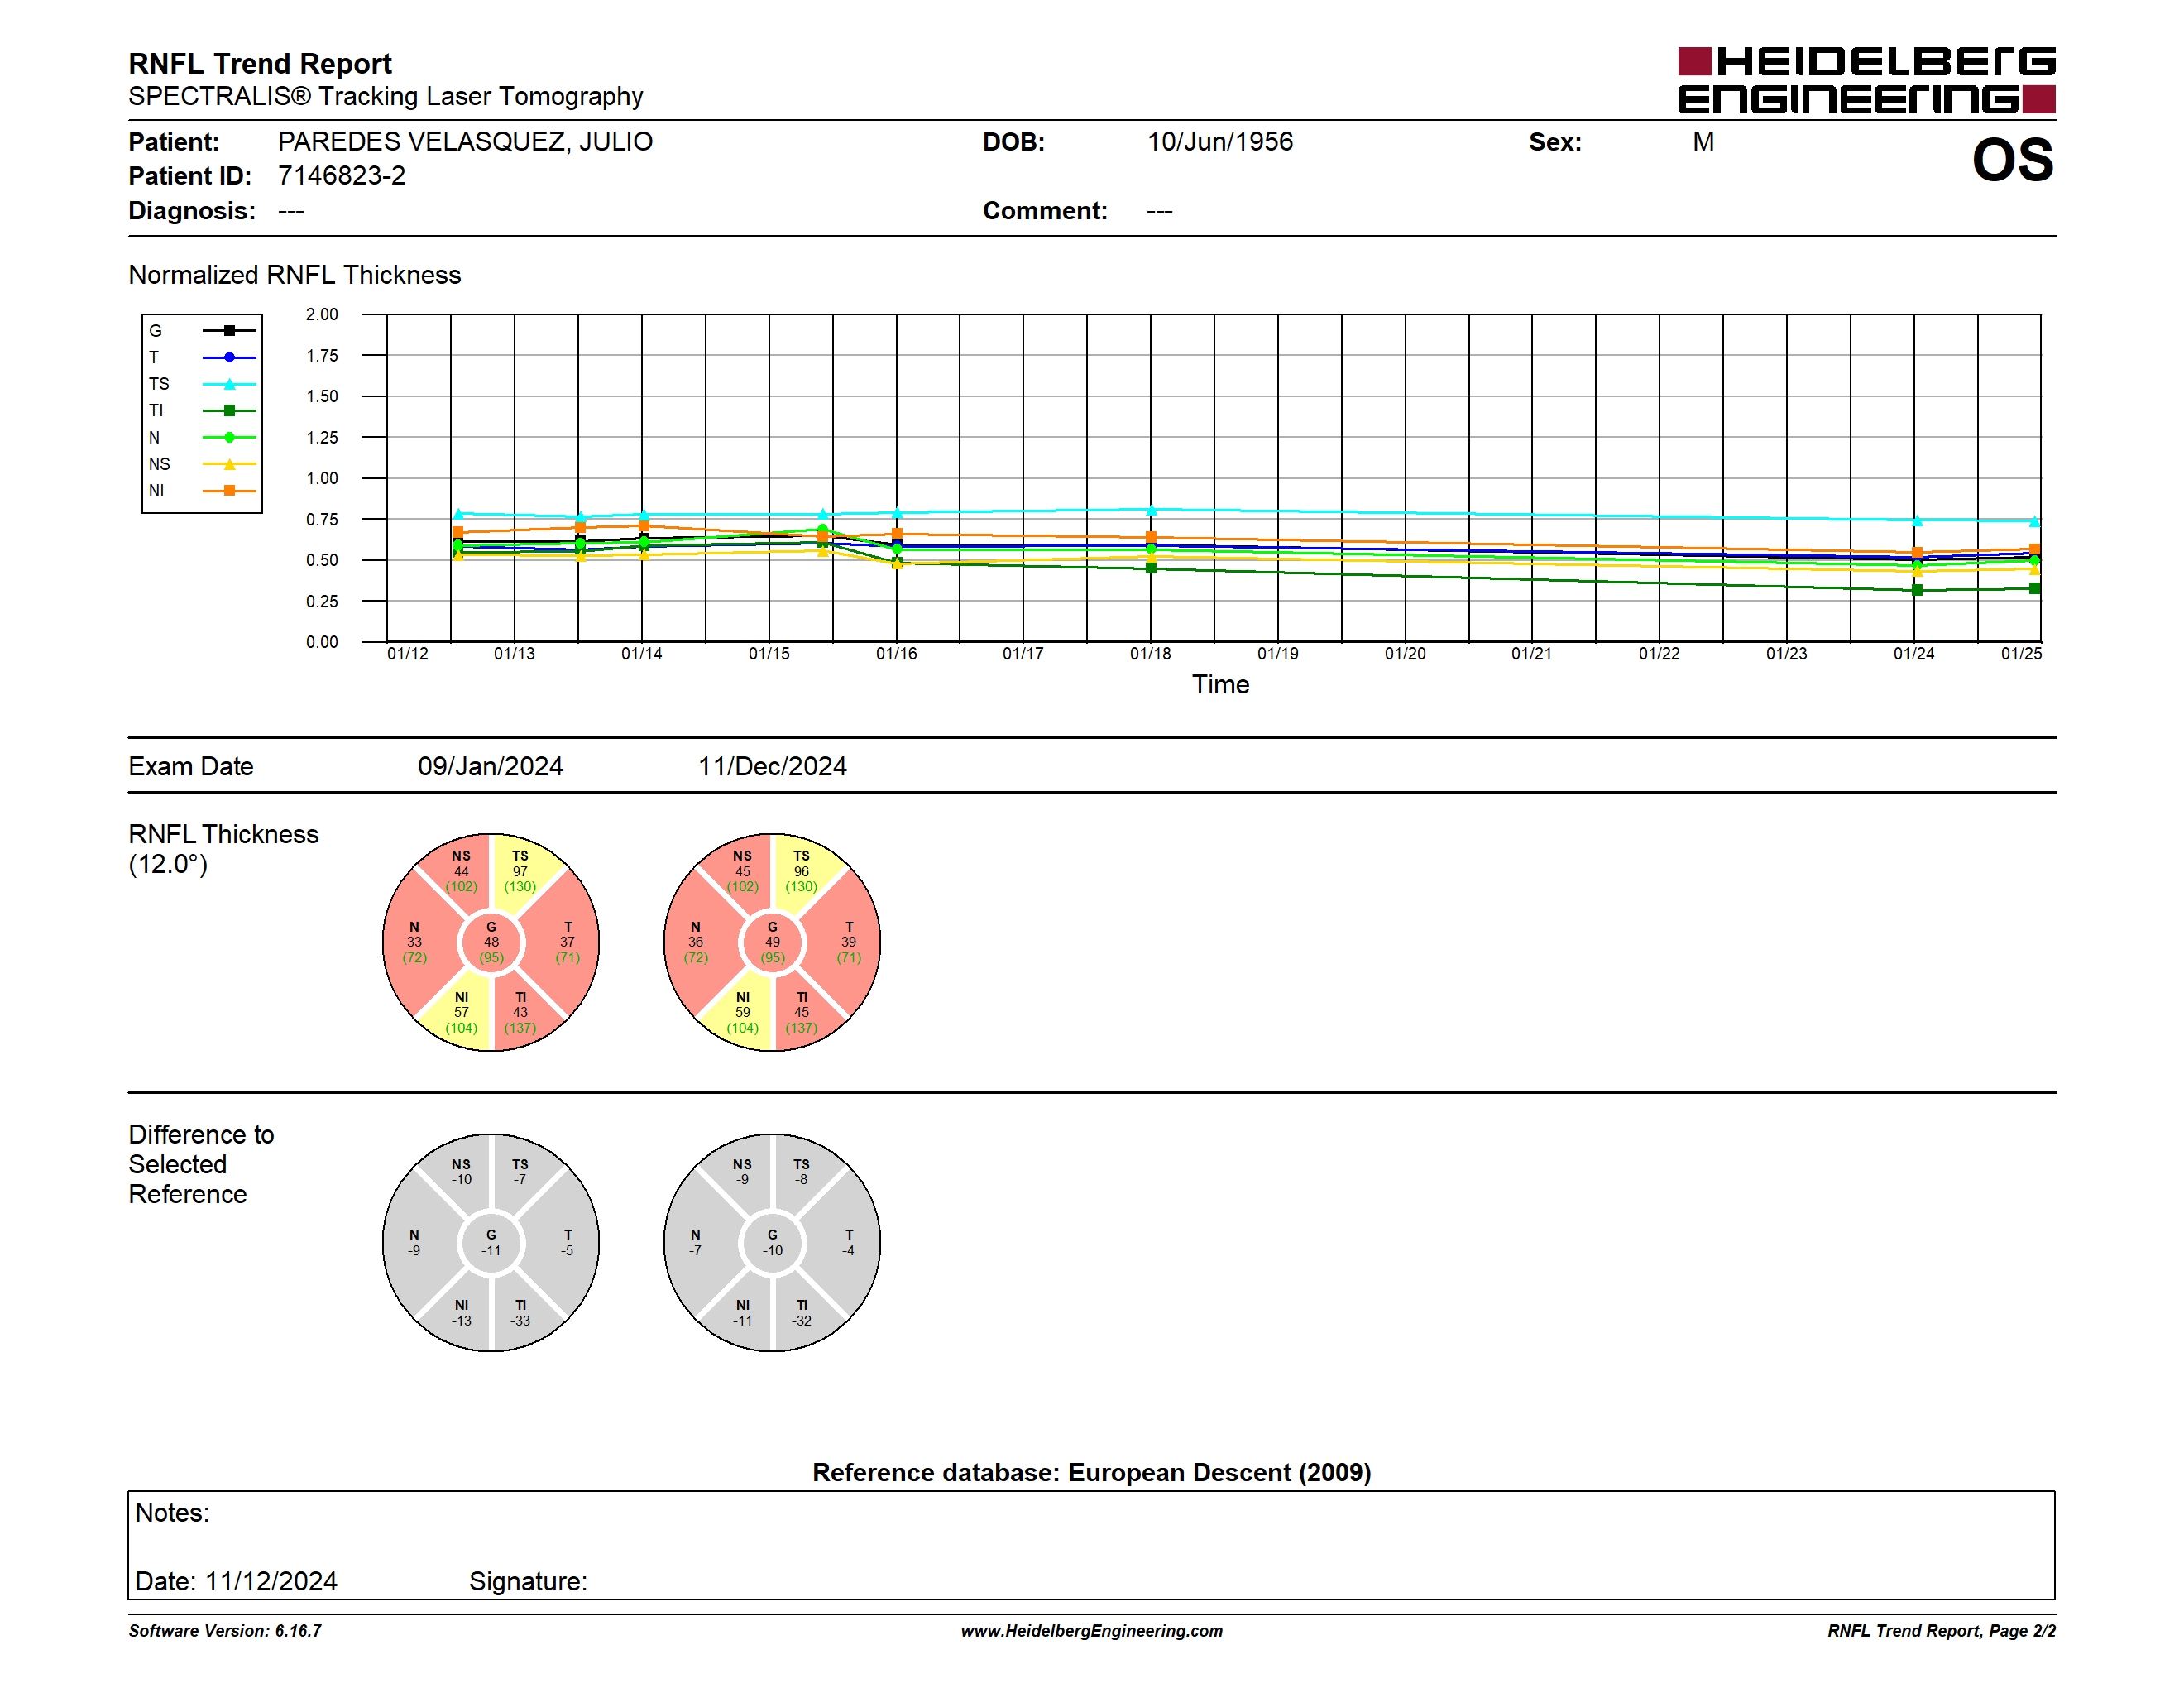
Task: Click the cyan TS legend marker
Action: click(x=229, y=384)
